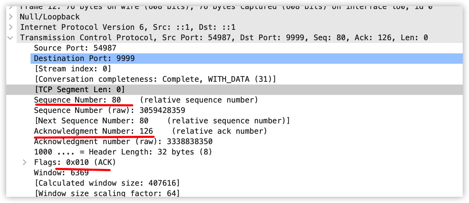Viewport: 469px width, 203px height.
Task: Click the Stream index: 0 field
Action: point(73,69)
